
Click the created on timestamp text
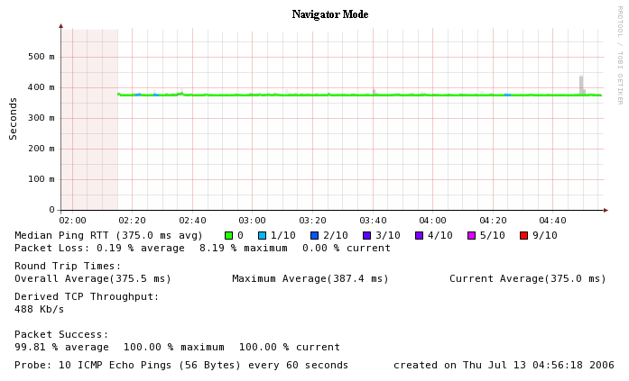[504, 366]
